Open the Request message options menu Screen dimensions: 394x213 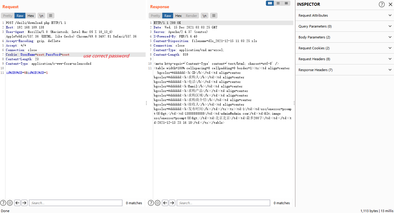coord(50,16)
